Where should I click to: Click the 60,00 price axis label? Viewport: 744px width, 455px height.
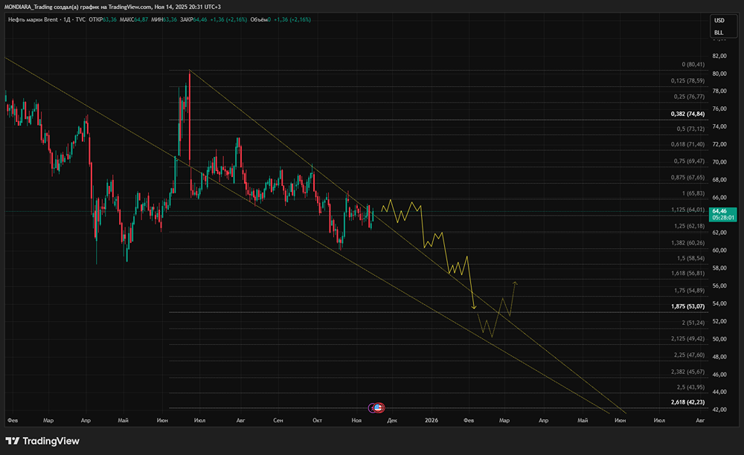(719, 251)
